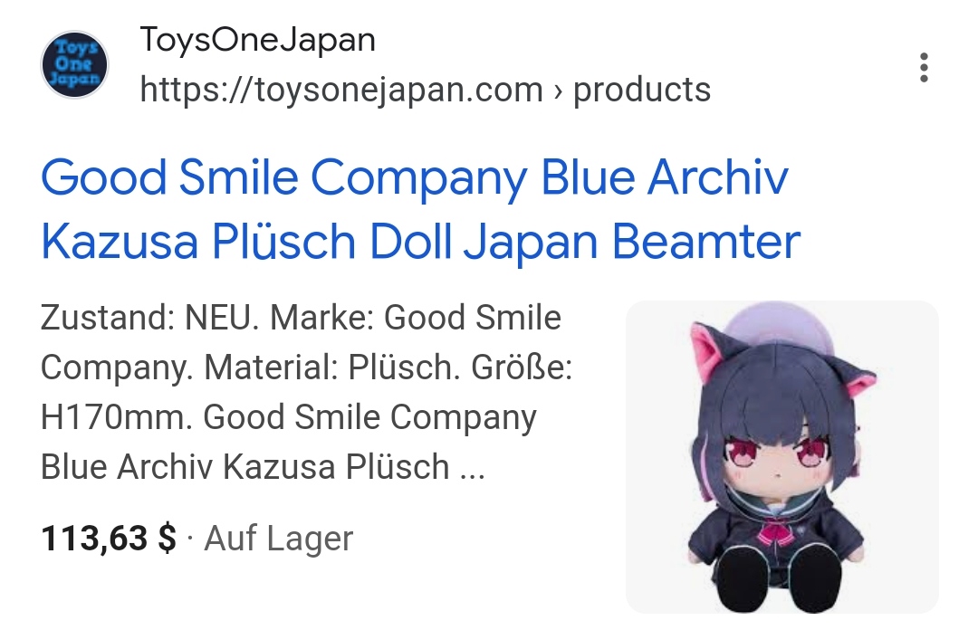Select the ToysOneJapan site name
Screen dimensions: 978x630
point(257,40)
